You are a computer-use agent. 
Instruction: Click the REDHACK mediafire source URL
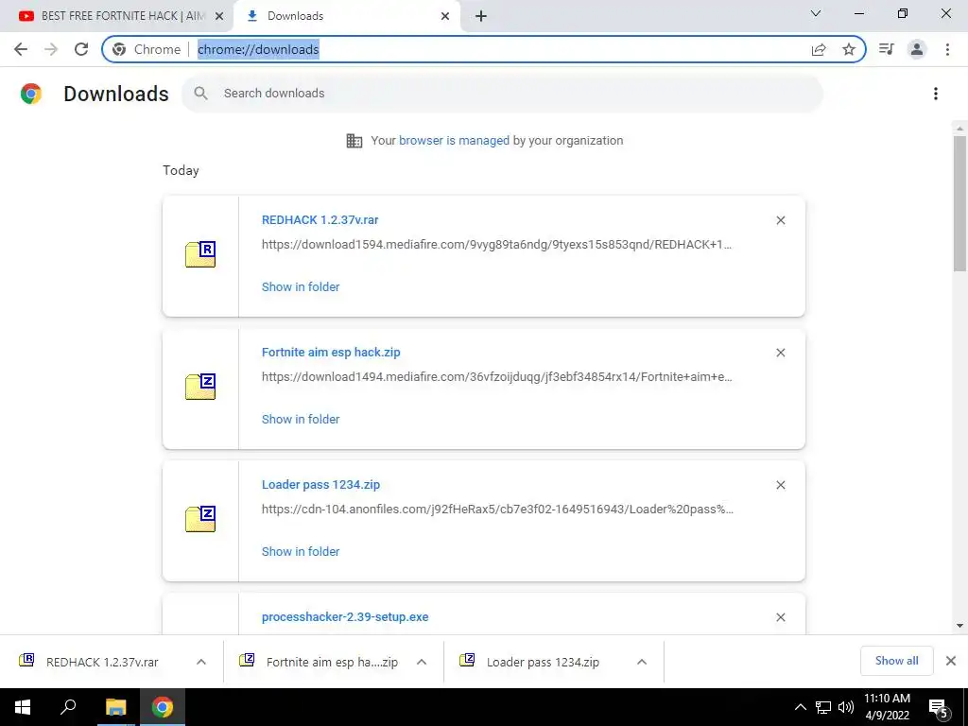pos(496,245)
